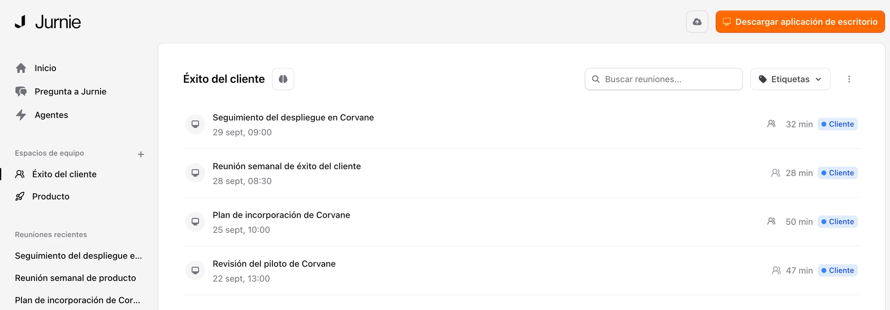Viewport: 890px width, 310px height.
Task: Click the people icon beside Éxito del cliente space
Action: click(x=20, y=174)
